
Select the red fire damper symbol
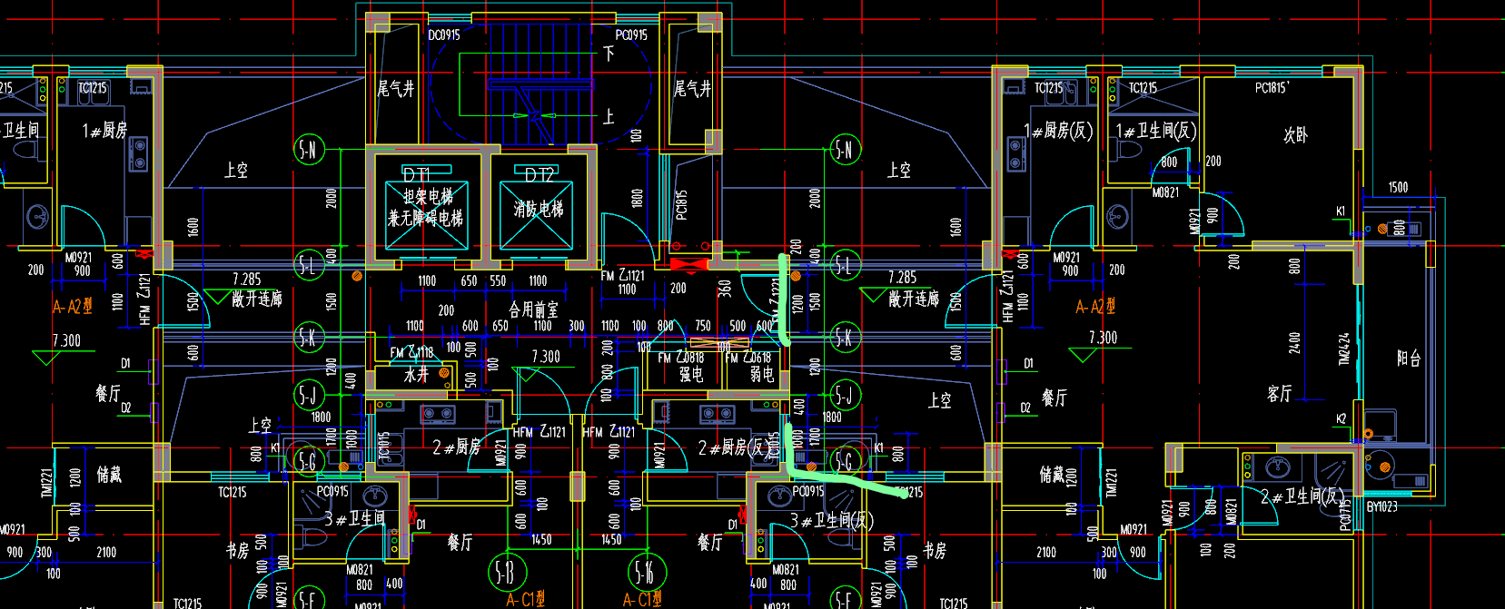pyautogui.click(x=688, y=264)
